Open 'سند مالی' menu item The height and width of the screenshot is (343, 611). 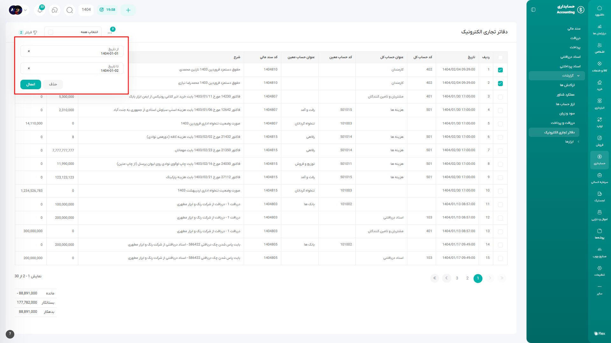574,29
